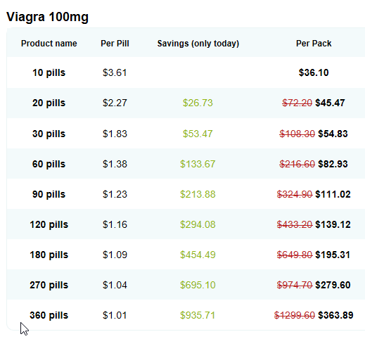Click the Per Pack column header
The width and height of the screenshot is (365, 339).
coord(314,44)
